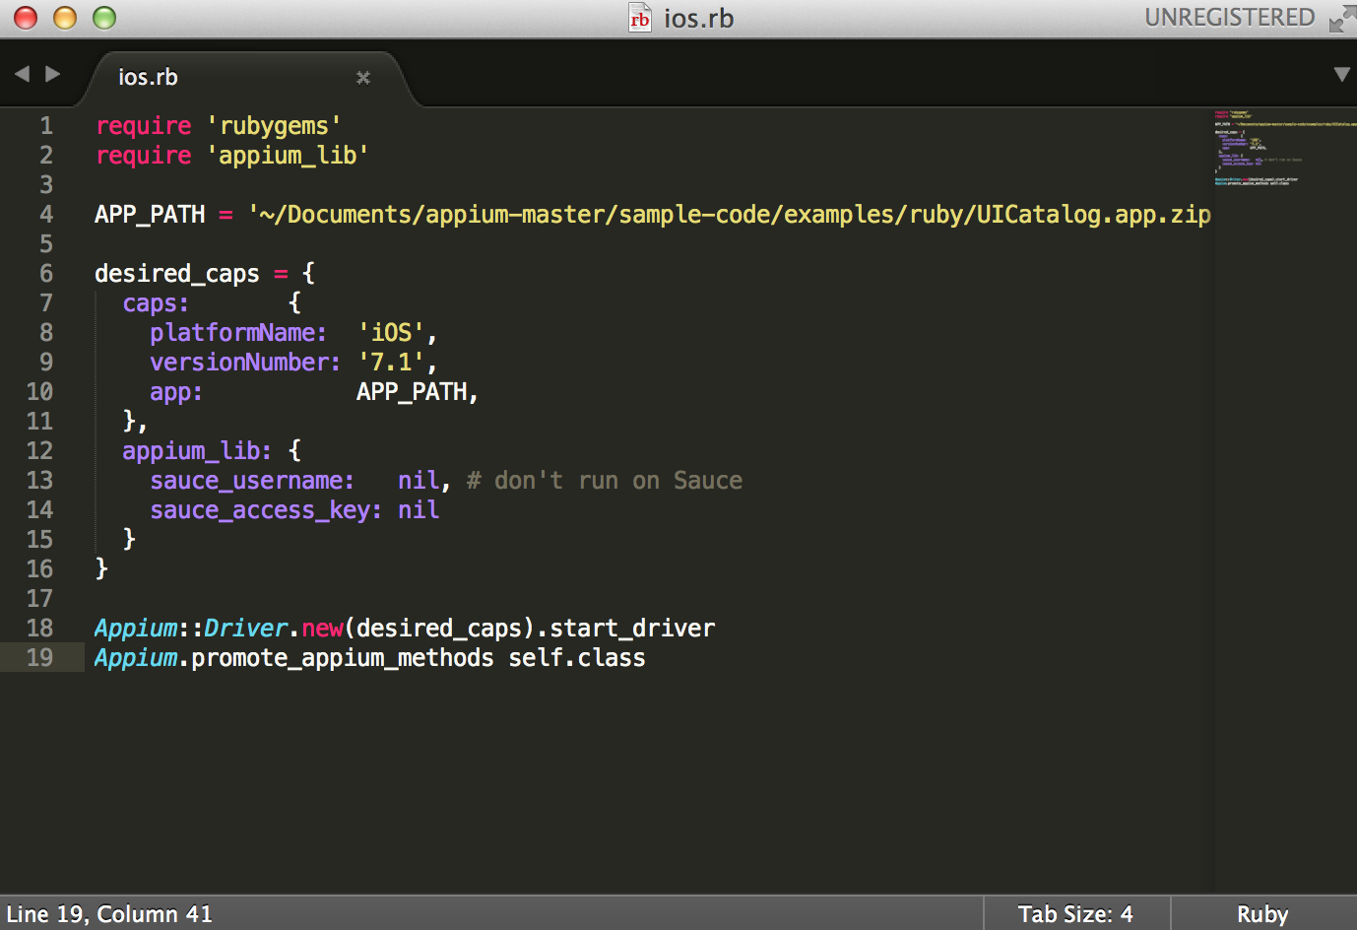Click line number 6 in gutter
Image resolution: width=1357 pixels, height=930 pixels.
[x=46, y=274]
